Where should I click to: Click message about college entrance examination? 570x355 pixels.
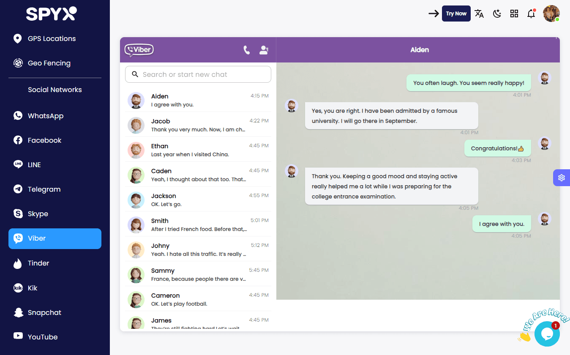(392, 186)
